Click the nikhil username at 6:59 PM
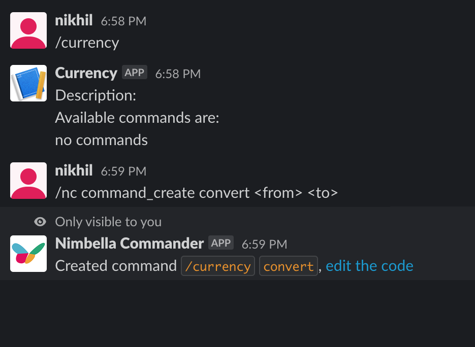Viewport: 475px width, 347px height. (x=74, y=170)
